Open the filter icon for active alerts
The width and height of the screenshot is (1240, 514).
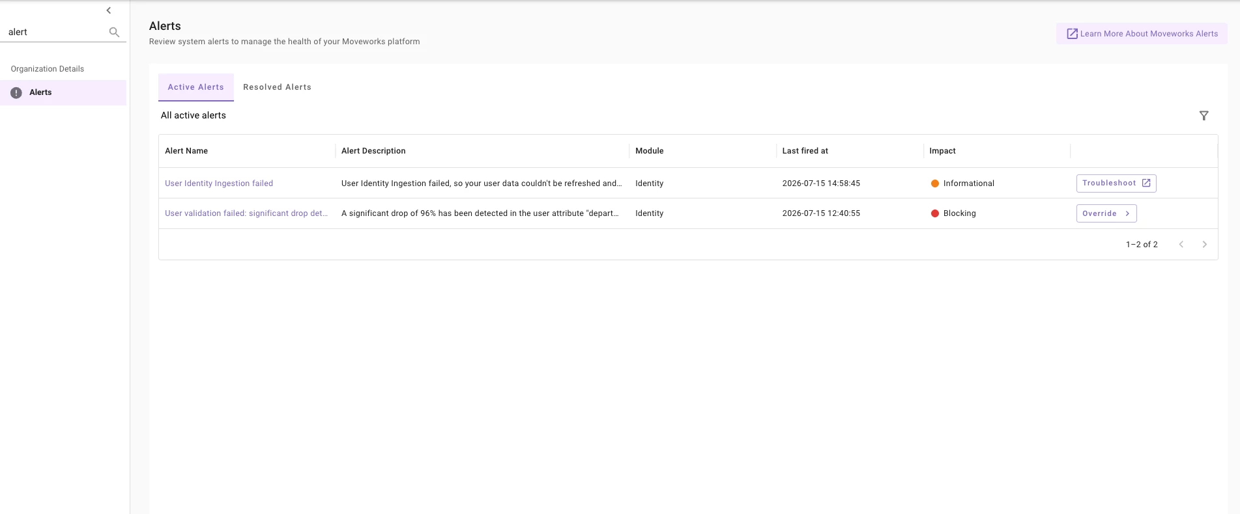[x=1204, y=116]
